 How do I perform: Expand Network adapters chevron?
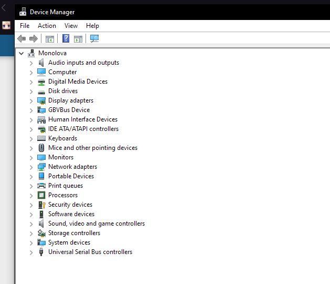coord(31,167)
